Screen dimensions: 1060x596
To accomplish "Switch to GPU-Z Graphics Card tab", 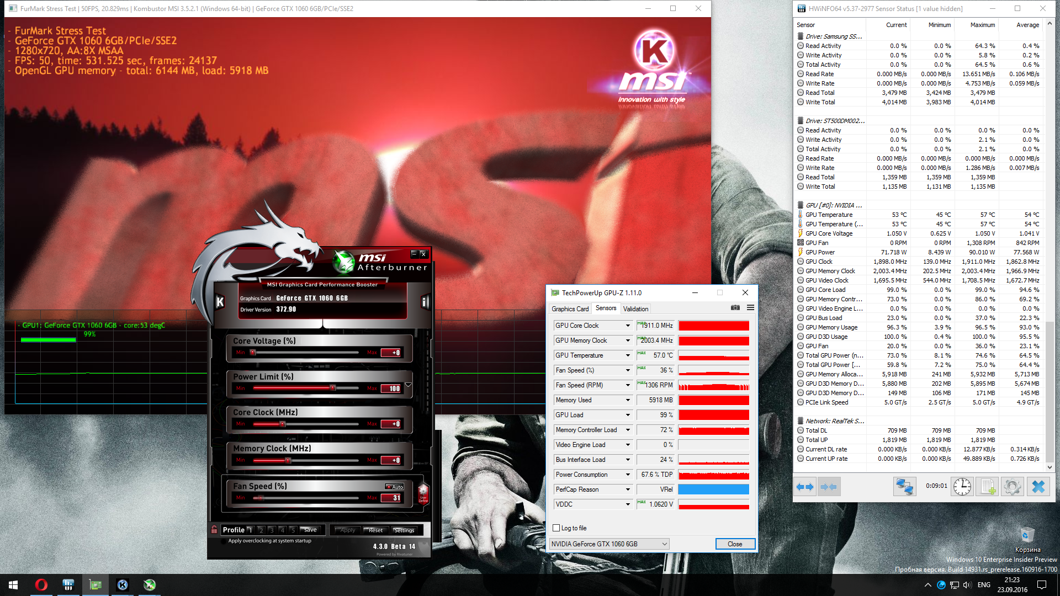I will click(570, 309).
